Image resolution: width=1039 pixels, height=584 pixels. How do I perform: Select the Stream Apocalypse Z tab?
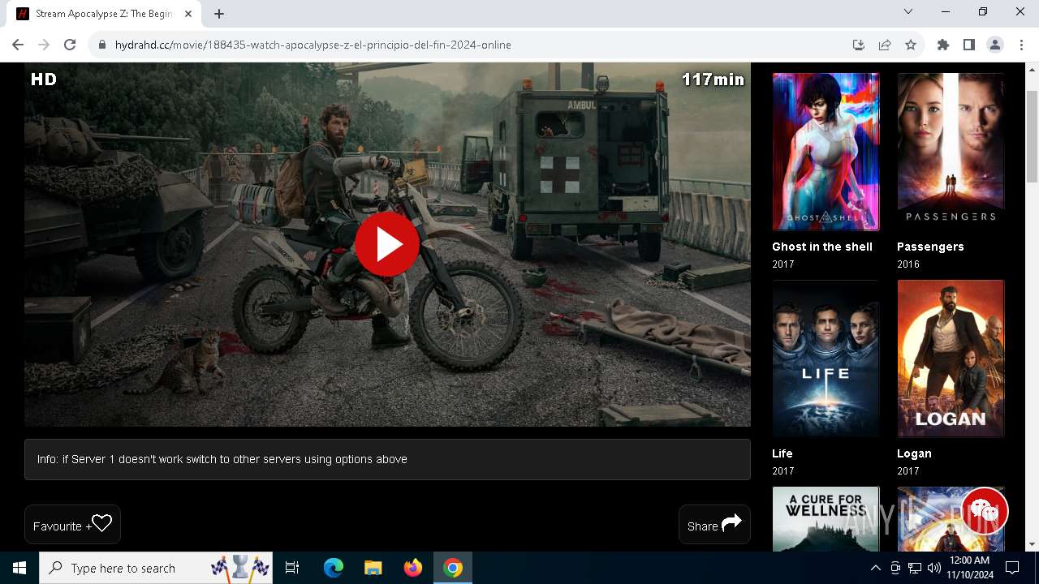pos(104,14)
